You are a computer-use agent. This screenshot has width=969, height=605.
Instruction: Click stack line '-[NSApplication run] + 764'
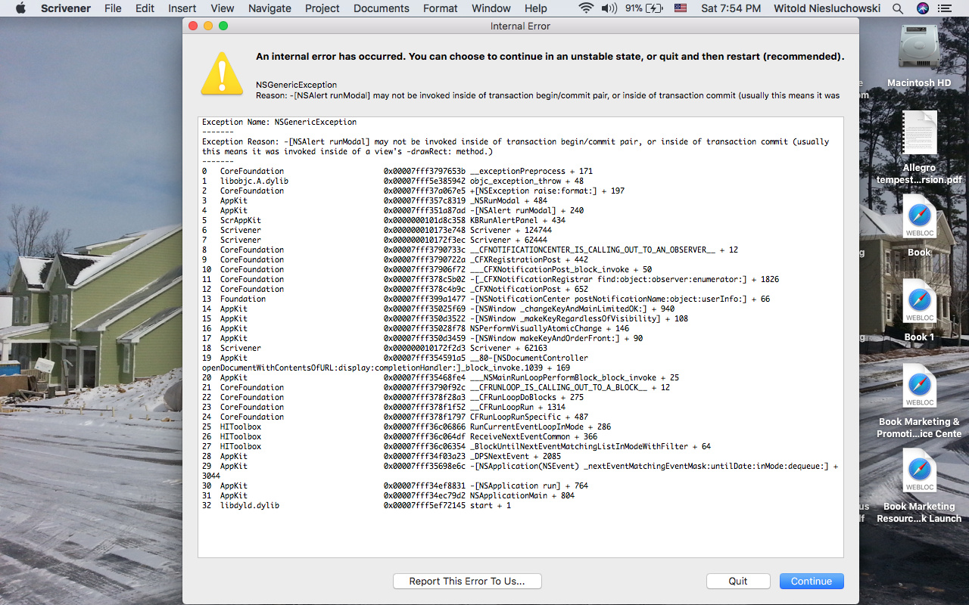click(x=529, y=486)
